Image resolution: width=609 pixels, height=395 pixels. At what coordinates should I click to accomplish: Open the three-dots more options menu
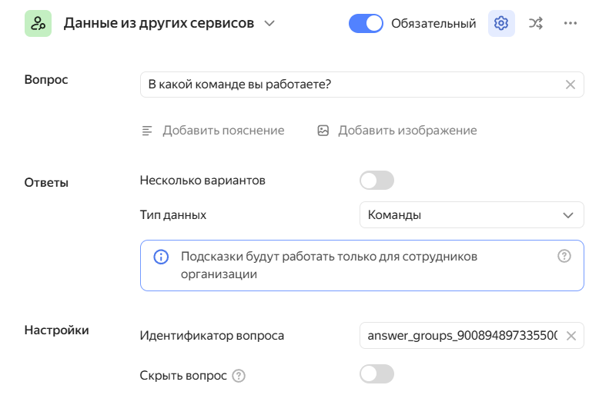[x=571, y=23]
